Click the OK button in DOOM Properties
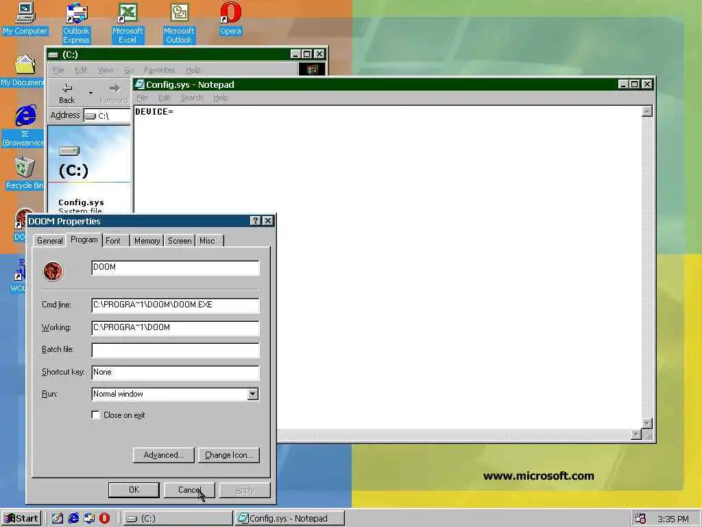The width and height of the screenshot is (702, 527). 134,490
